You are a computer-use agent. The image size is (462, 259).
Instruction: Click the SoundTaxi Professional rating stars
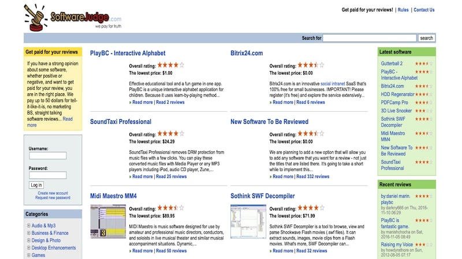coord(170,134)
